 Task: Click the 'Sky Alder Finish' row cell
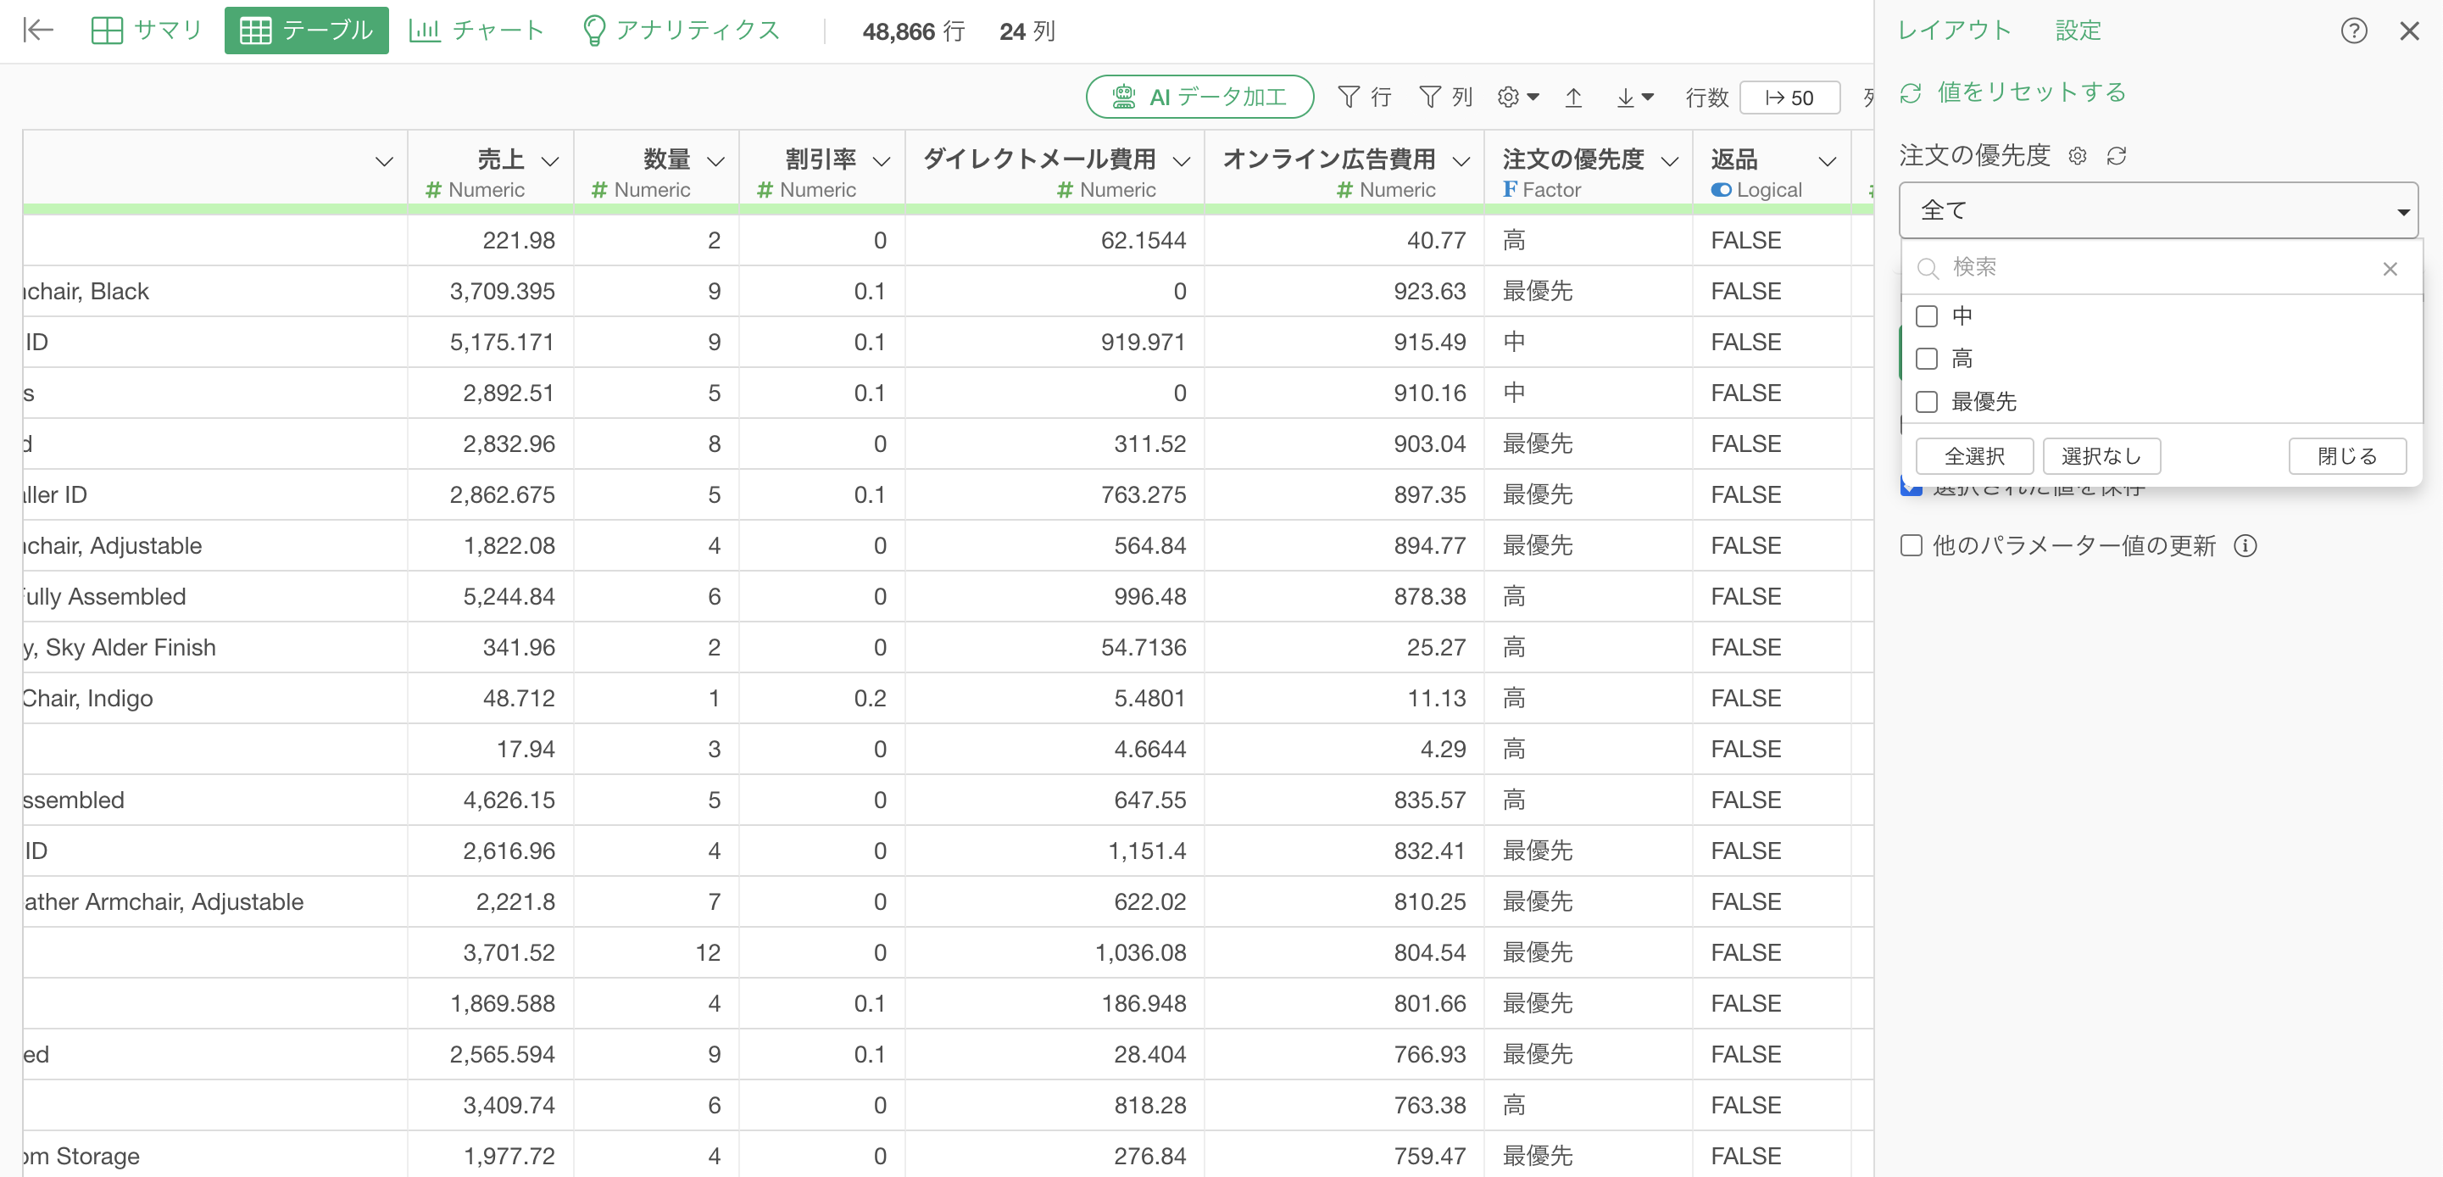pos(215,648)
